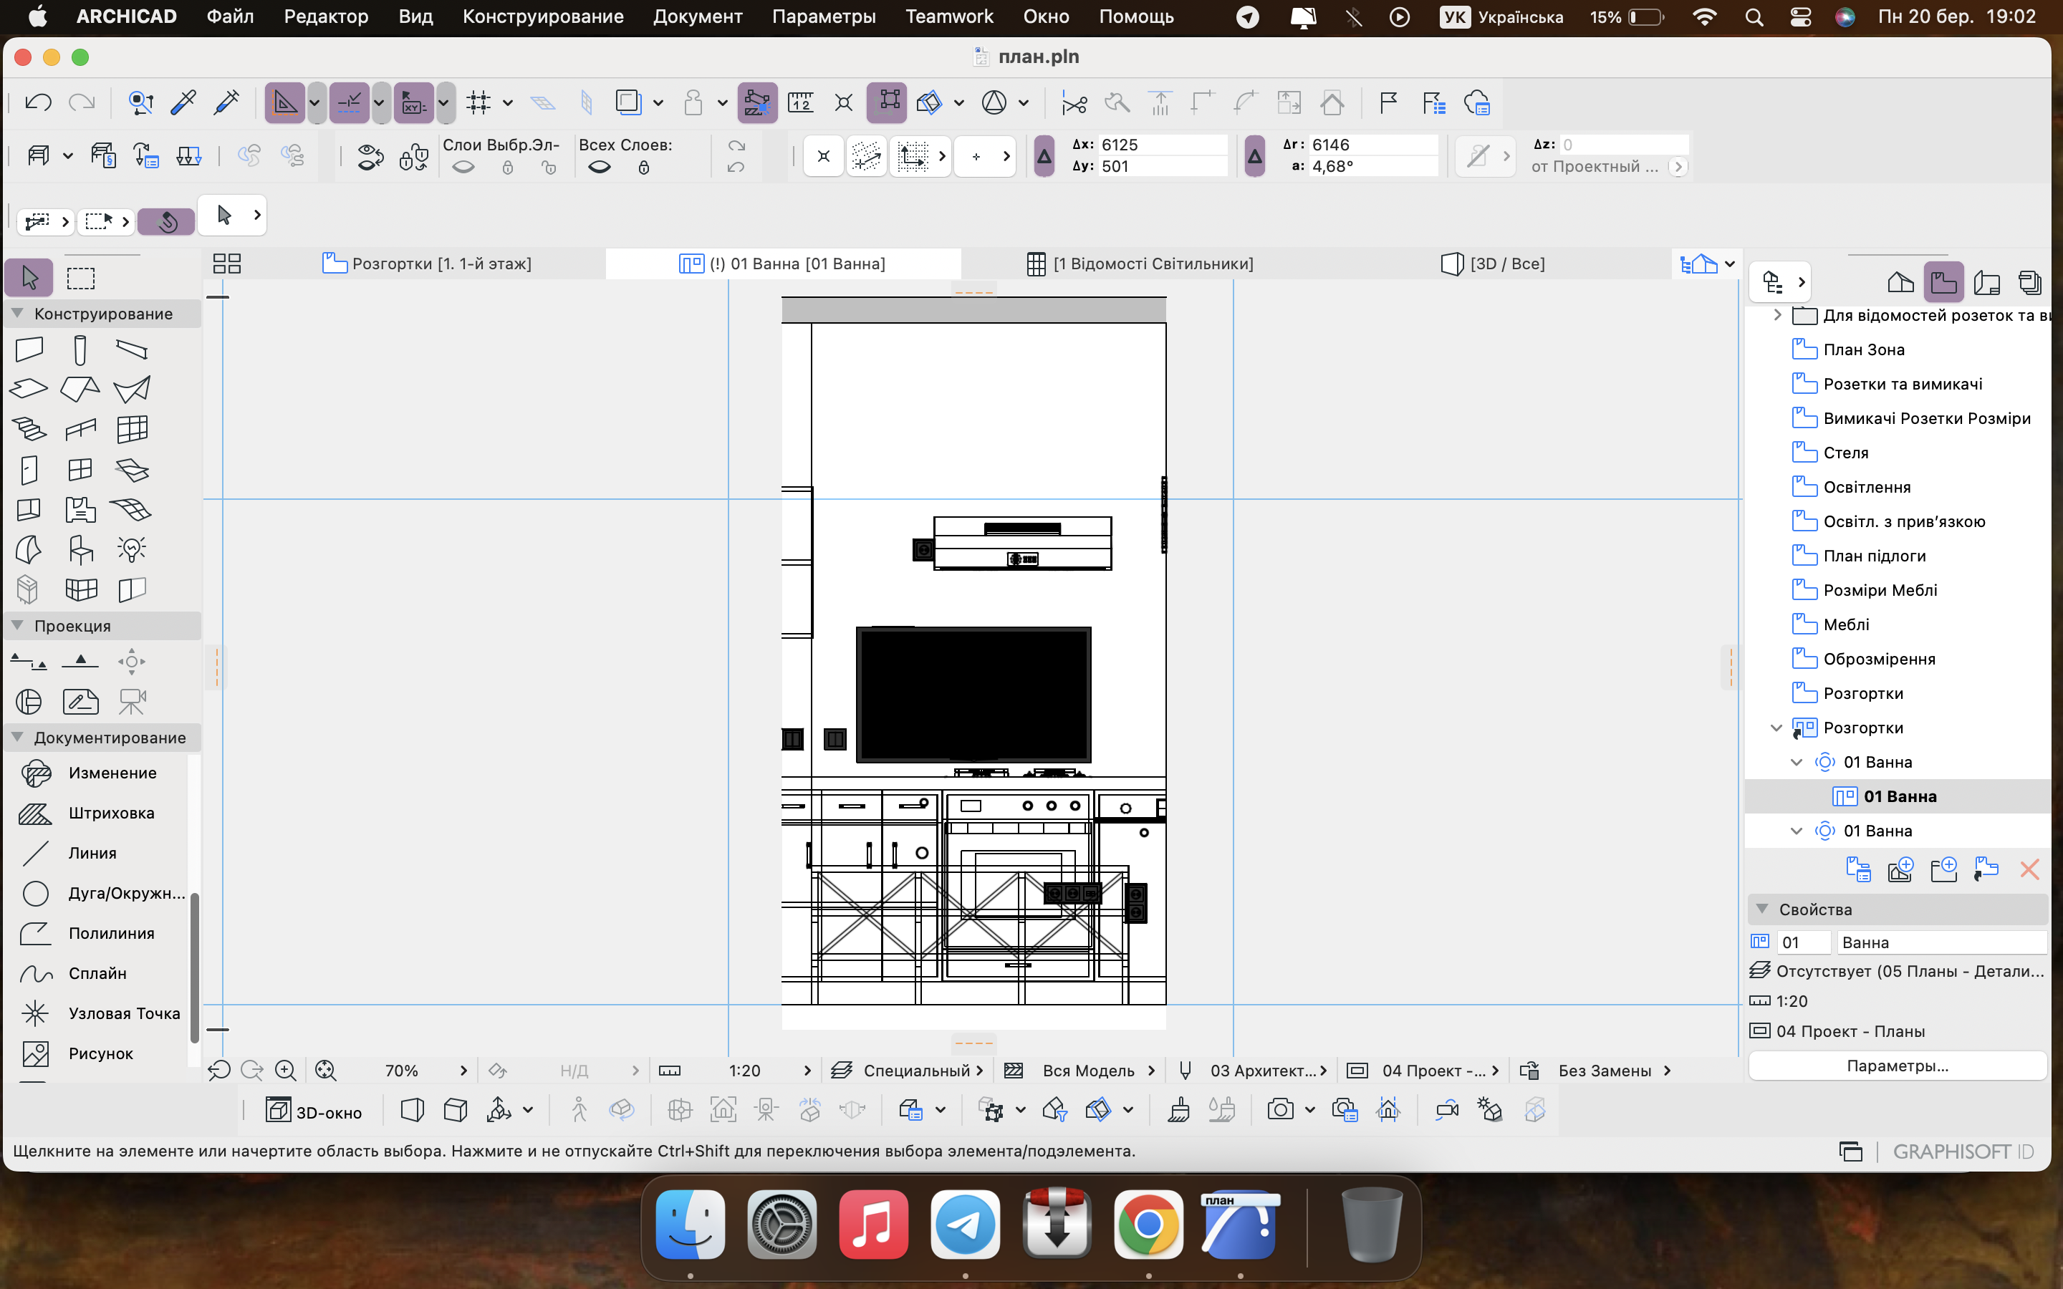2063x1289 pixels.
Task: Collapse the Документирование toolbox section
Action: point(17,737)
